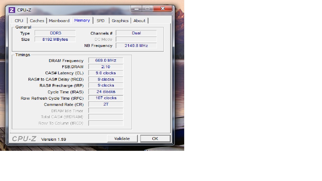Click the Size field showing 8192 MBytes

tap(55, 39)
